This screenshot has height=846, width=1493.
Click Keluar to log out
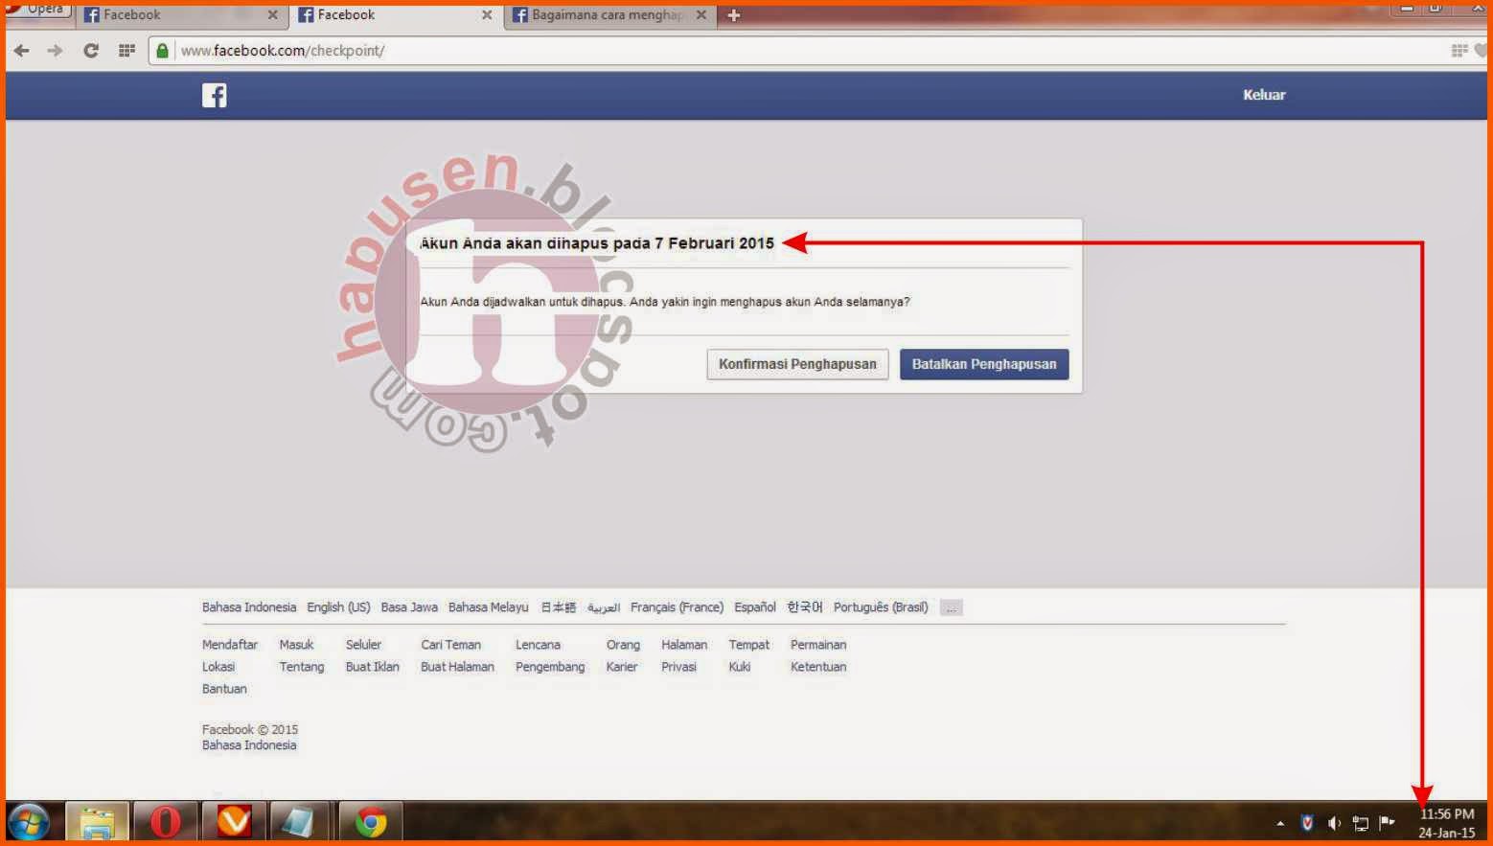click(1264, 95)
